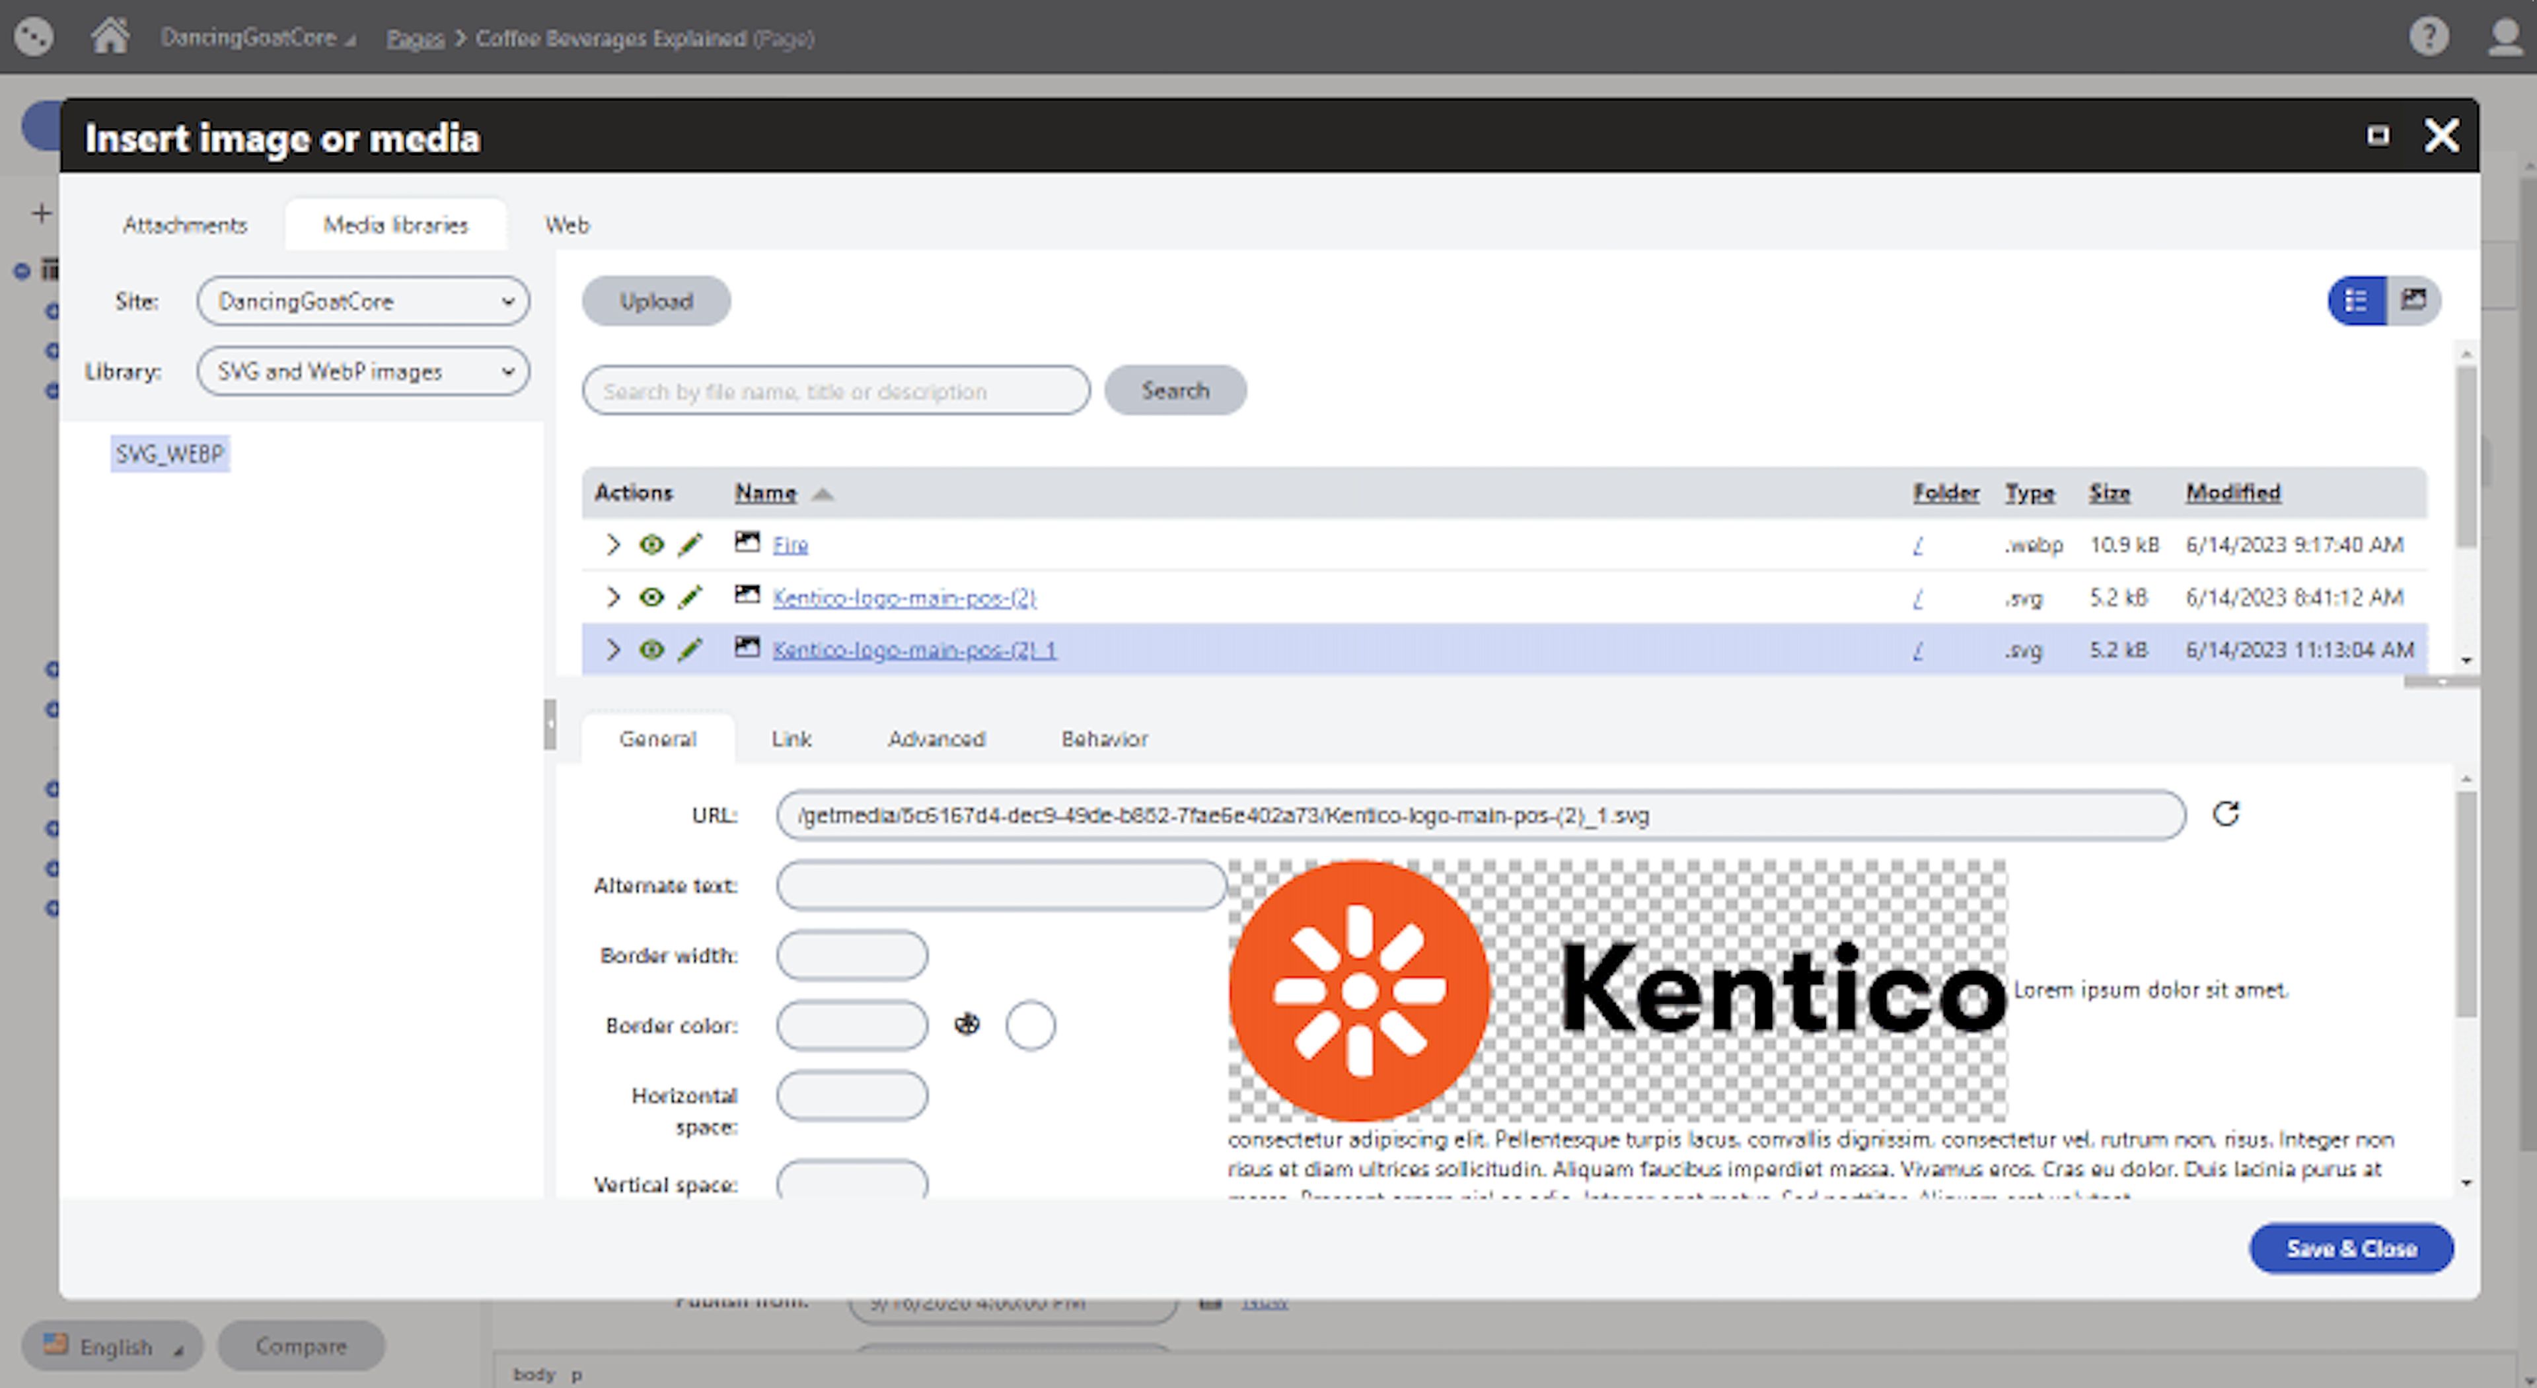
Task: Click the Border width input field
Action: coord(852,955)
